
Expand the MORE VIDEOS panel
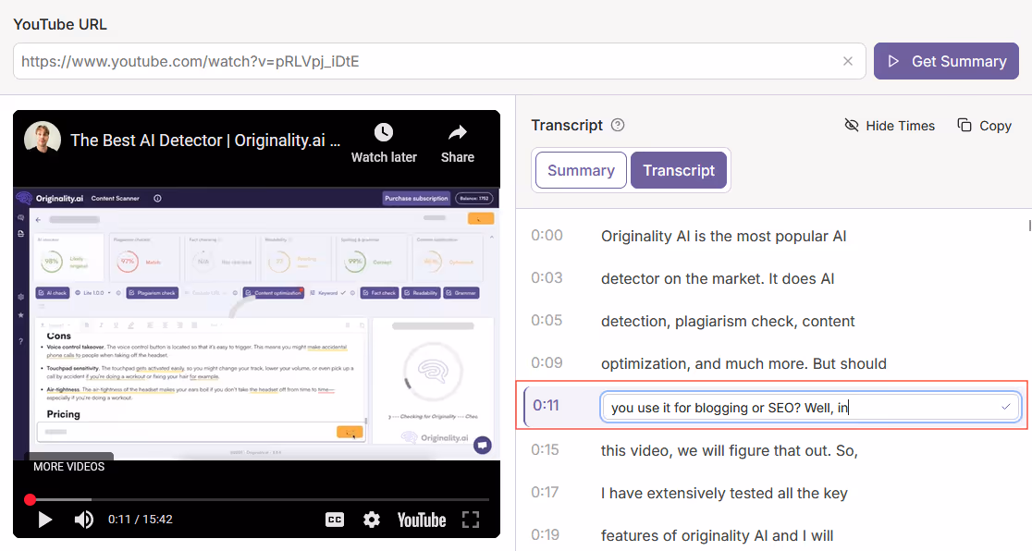click(71, 467)
